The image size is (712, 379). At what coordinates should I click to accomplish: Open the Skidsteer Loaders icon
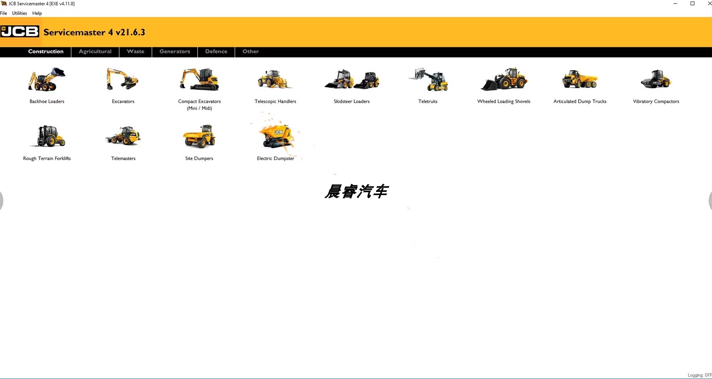pos(352,79)
